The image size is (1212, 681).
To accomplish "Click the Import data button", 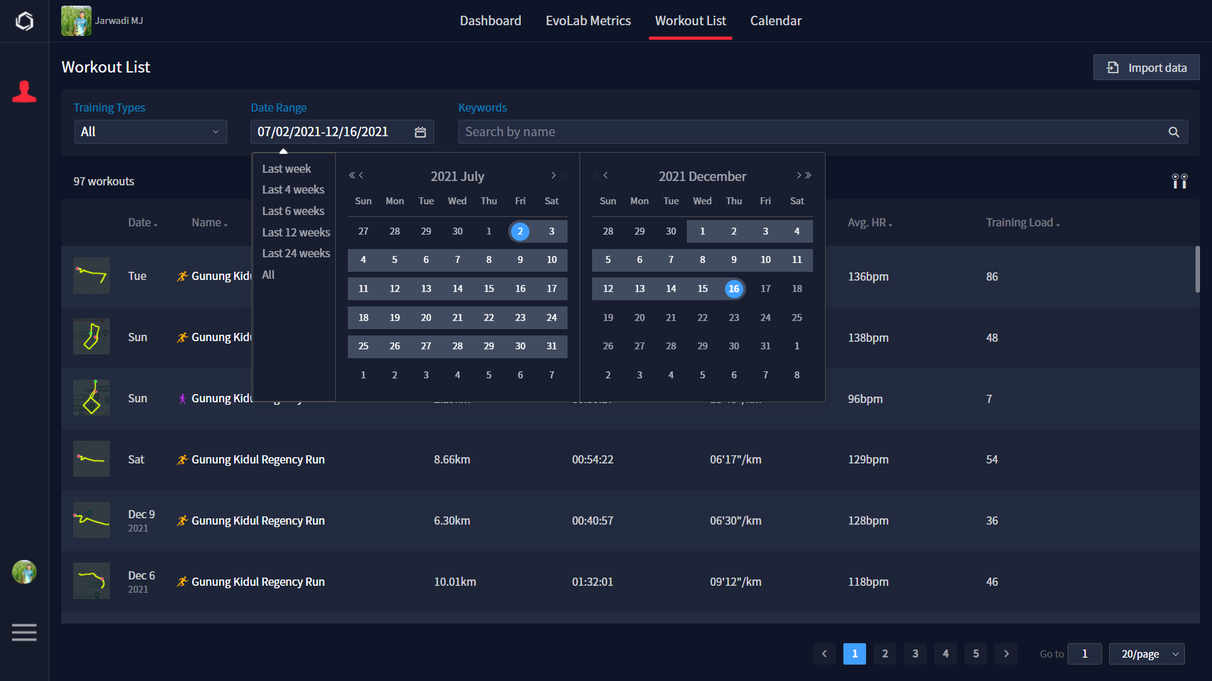I will coord(1146,67).
